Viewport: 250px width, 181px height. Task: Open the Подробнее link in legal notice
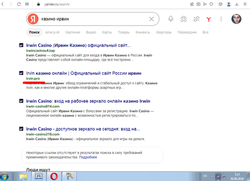point(88,157)
